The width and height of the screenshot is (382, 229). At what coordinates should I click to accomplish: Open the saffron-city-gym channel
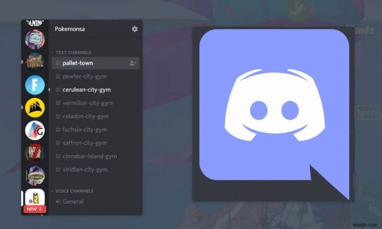(95, 143)
